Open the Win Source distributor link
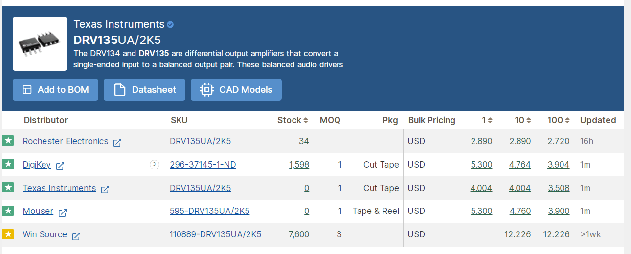631x254 pixels. point(45,234)
